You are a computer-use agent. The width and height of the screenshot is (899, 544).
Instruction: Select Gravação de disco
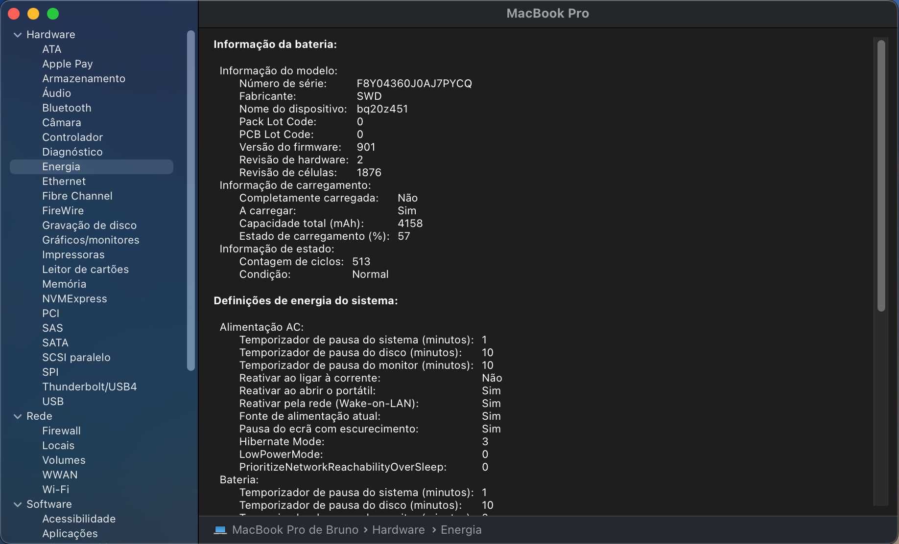point(90,226)
